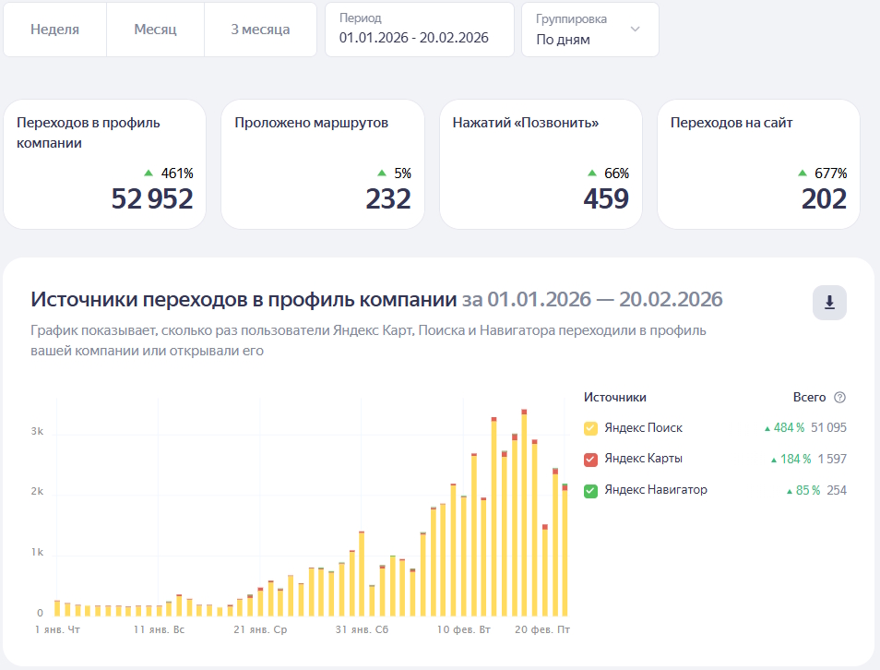
Task: Click the 5% growth indicator
Action: (395, 173)
